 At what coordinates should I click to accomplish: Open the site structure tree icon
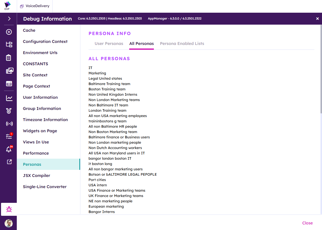coord(9,44)
